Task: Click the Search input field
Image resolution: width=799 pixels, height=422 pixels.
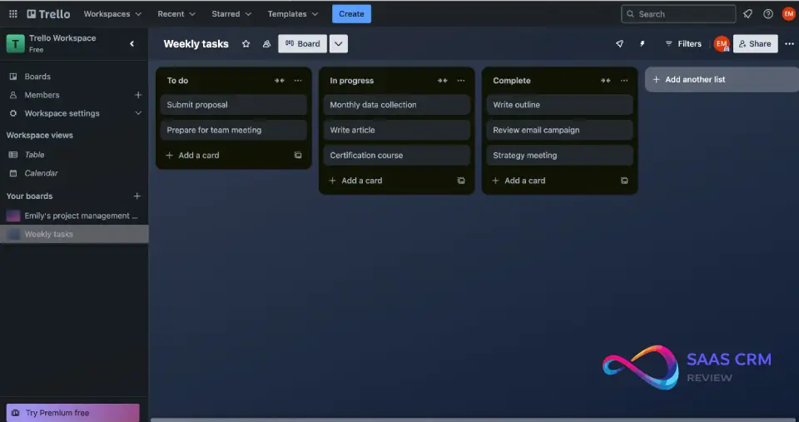Action: [682, 14]
